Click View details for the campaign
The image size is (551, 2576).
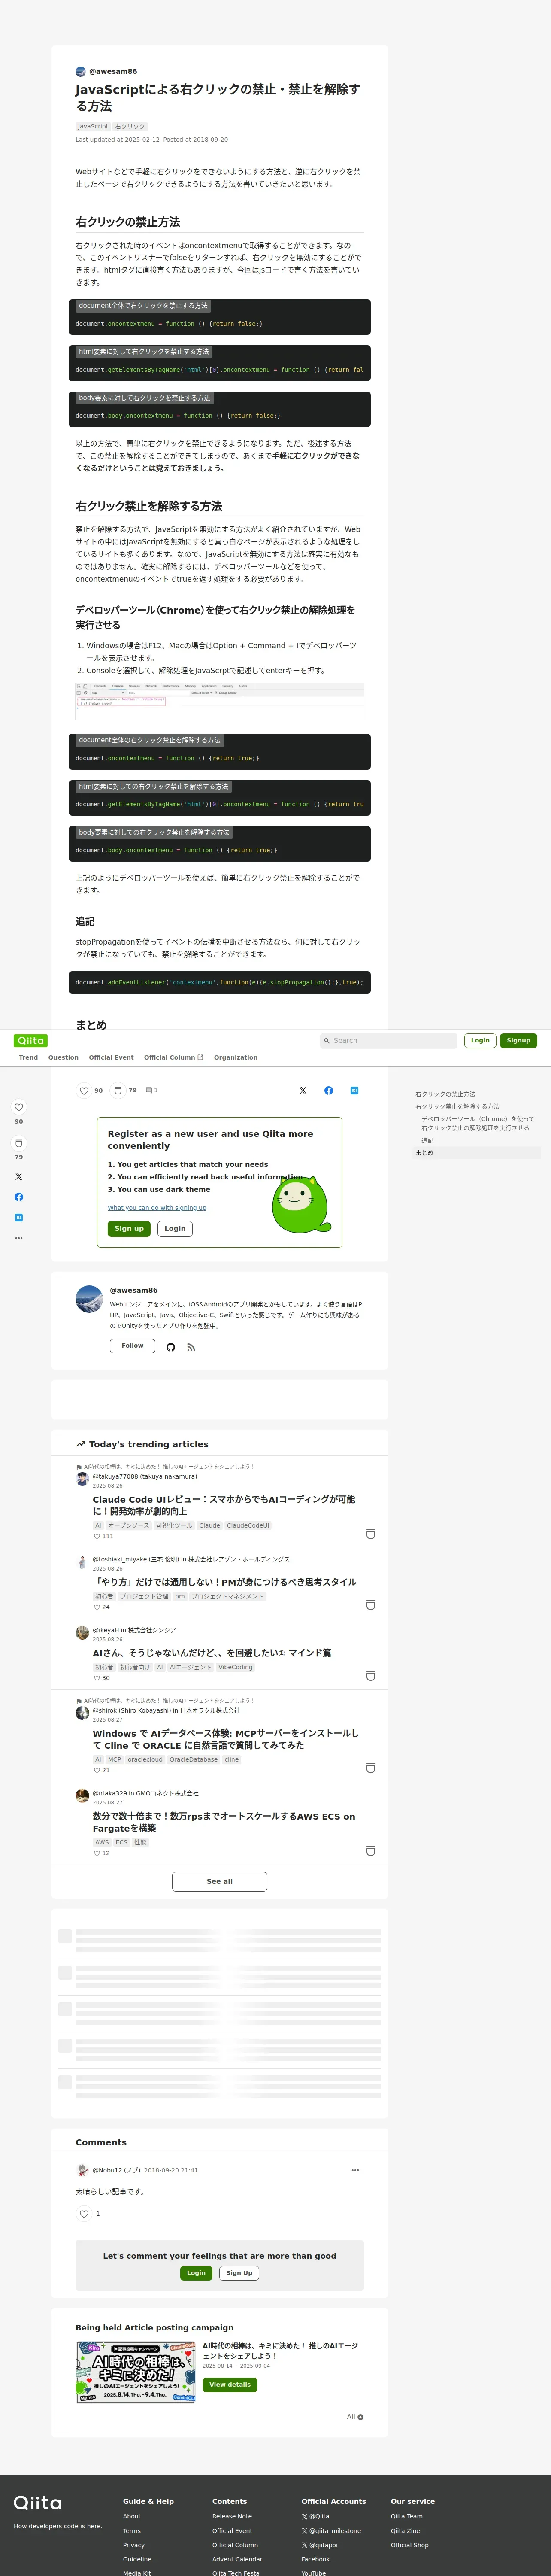click(229, 2385)
